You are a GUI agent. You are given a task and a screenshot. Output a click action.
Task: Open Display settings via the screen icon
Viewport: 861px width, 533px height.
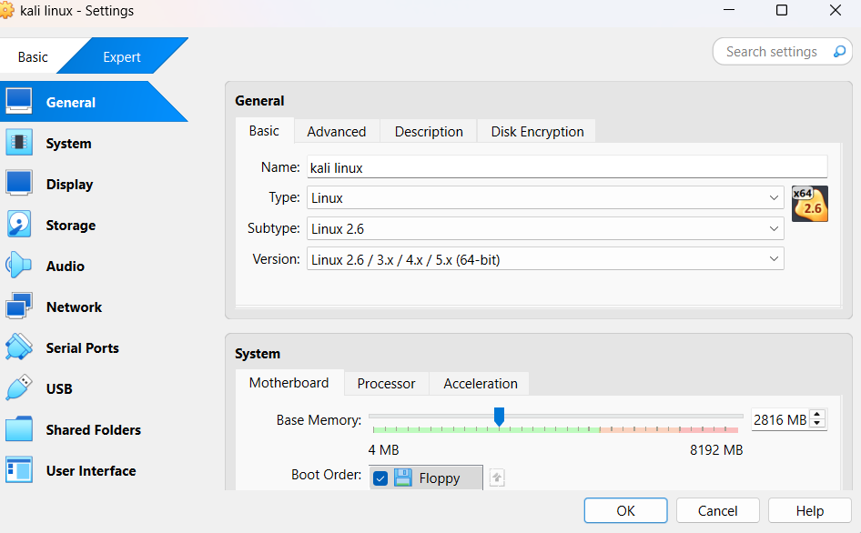point(19,184)
